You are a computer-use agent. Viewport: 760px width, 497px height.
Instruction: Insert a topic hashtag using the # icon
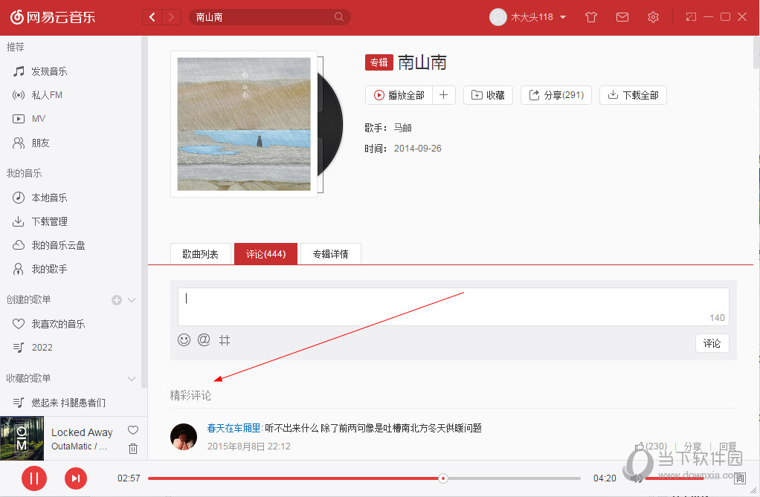pyautogui.click(x=224, y=340)
